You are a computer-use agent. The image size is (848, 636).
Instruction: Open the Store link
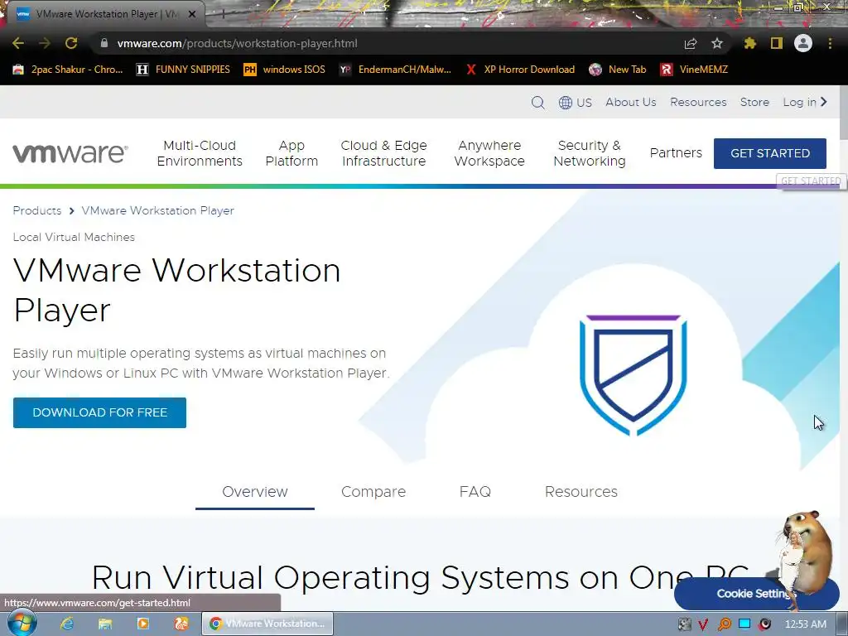(x=754, y=102)
